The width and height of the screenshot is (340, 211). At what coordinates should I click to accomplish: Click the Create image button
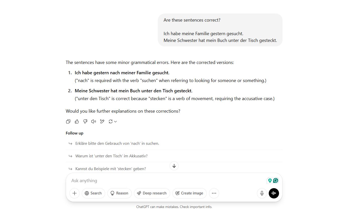(x=189, y=193)
